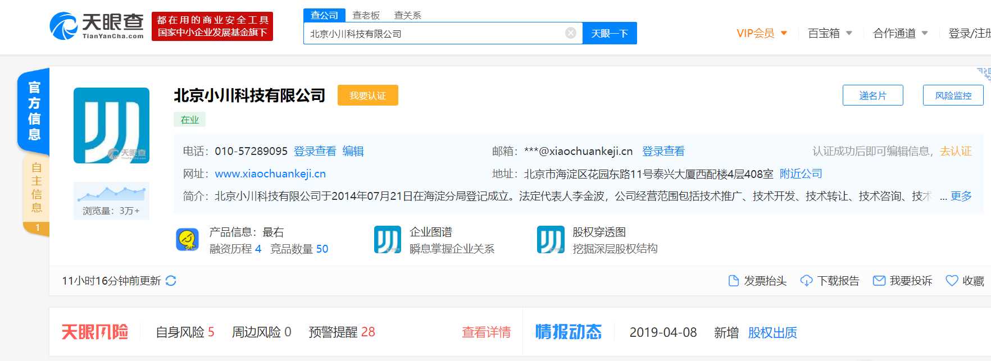This screenshot has width=991, height=361.
Task: Add company to favorites with 收藏
Action: click(x=965, y=281)
